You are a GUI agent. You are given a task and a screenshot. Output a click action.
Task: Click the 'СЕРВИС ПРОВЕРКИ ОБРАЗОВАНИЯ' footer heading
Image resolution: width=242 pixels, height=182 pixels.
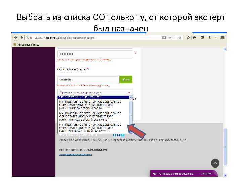click(83, 150)
